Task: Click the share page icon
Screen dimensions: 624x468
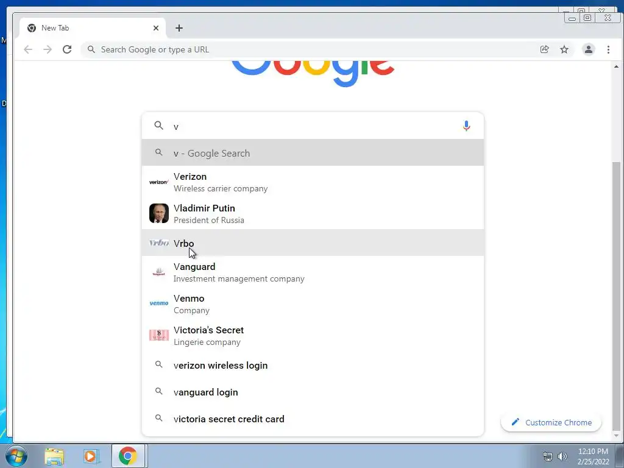Action: [544, 49]
